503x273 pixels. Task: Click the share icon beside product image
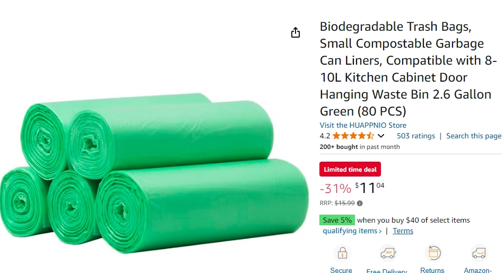click(296, 32)
